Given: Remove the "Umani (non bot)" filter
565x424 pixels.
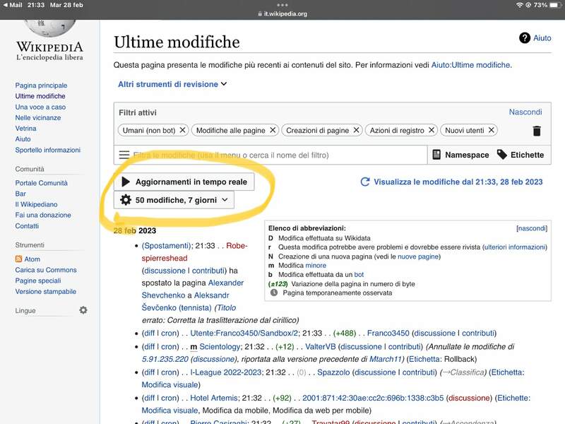Looking at the screenshot, I should (x=182, y=130).
